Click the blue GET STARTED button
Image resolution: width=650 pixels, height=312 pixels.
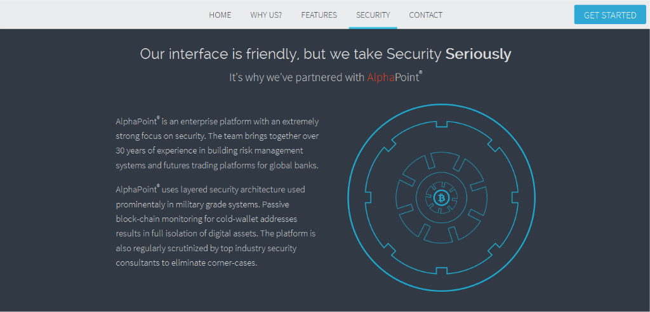pos(610,15)
